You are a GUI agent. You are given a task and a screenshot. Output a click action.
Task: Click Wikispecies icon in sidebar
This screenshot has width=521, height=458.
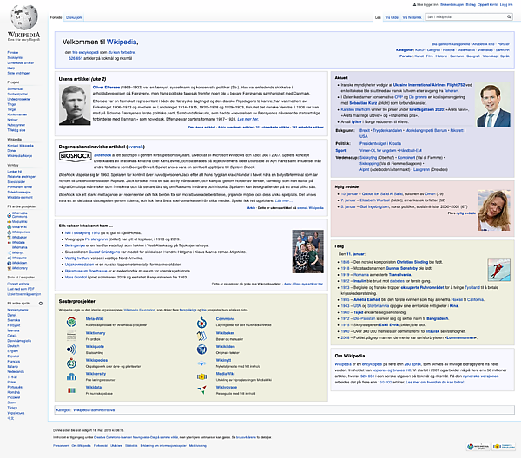9,232
